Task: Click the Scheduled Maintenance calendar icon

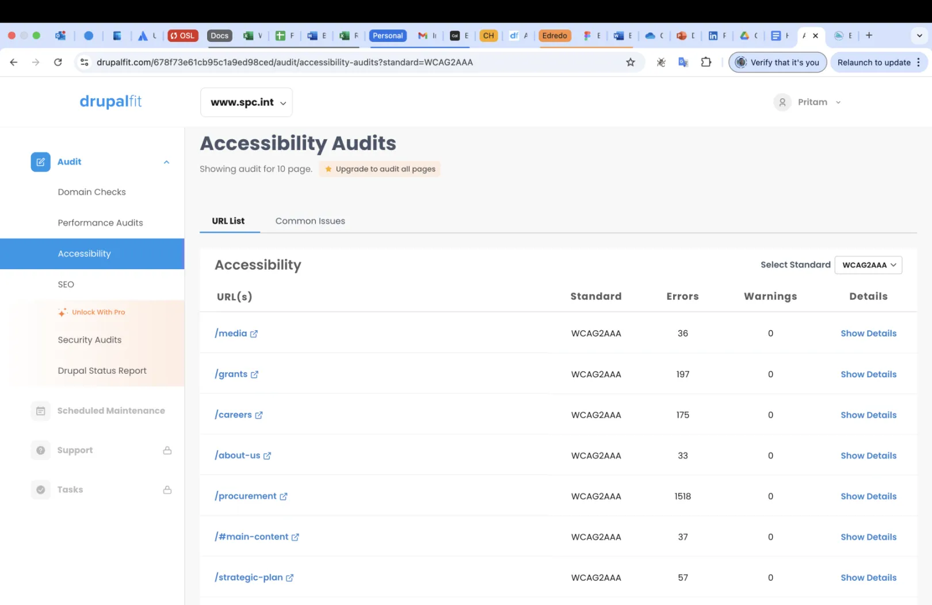Action: [40, 411]
